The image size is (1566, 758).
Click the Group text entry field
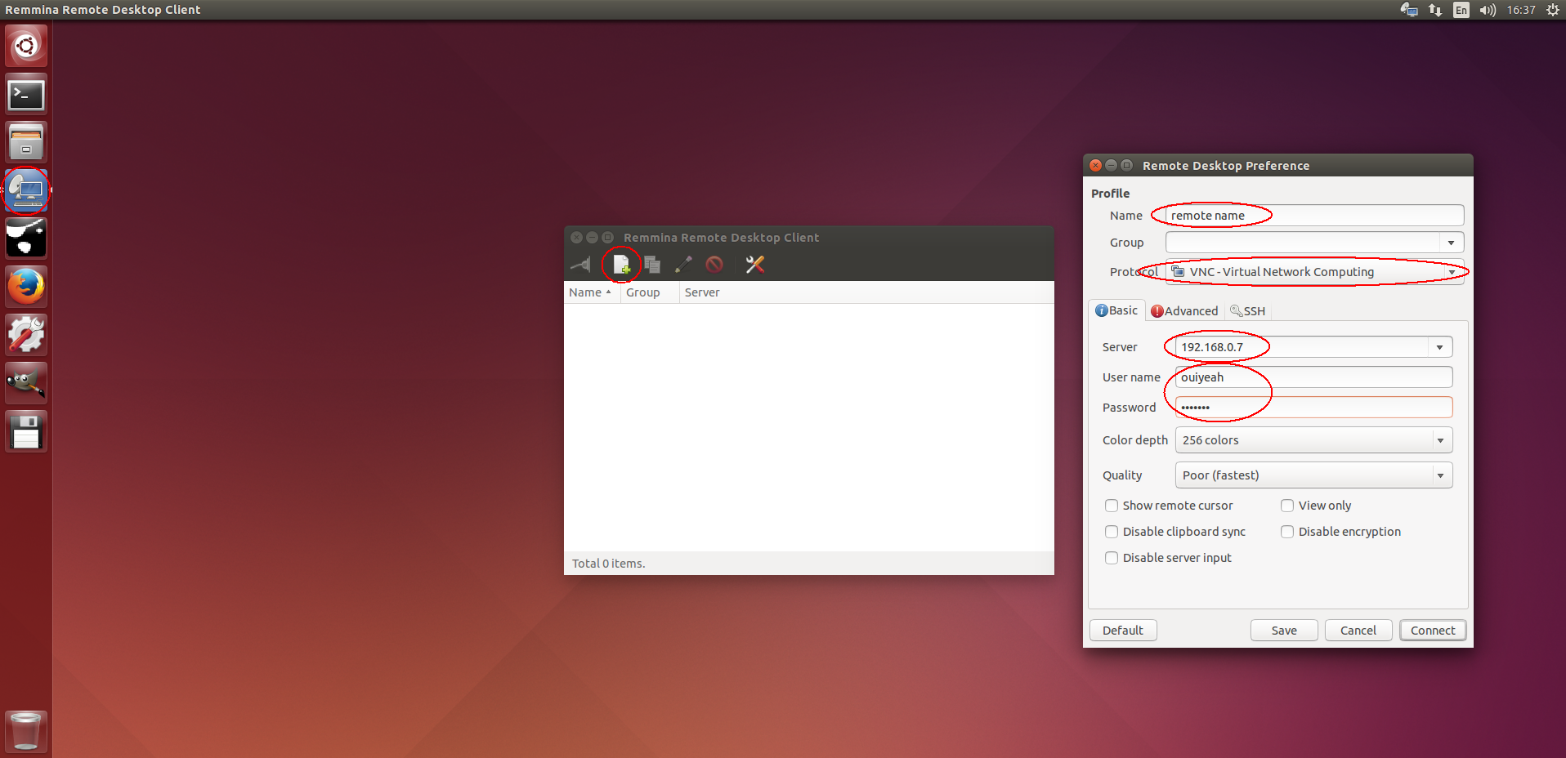coord(1303,243)
